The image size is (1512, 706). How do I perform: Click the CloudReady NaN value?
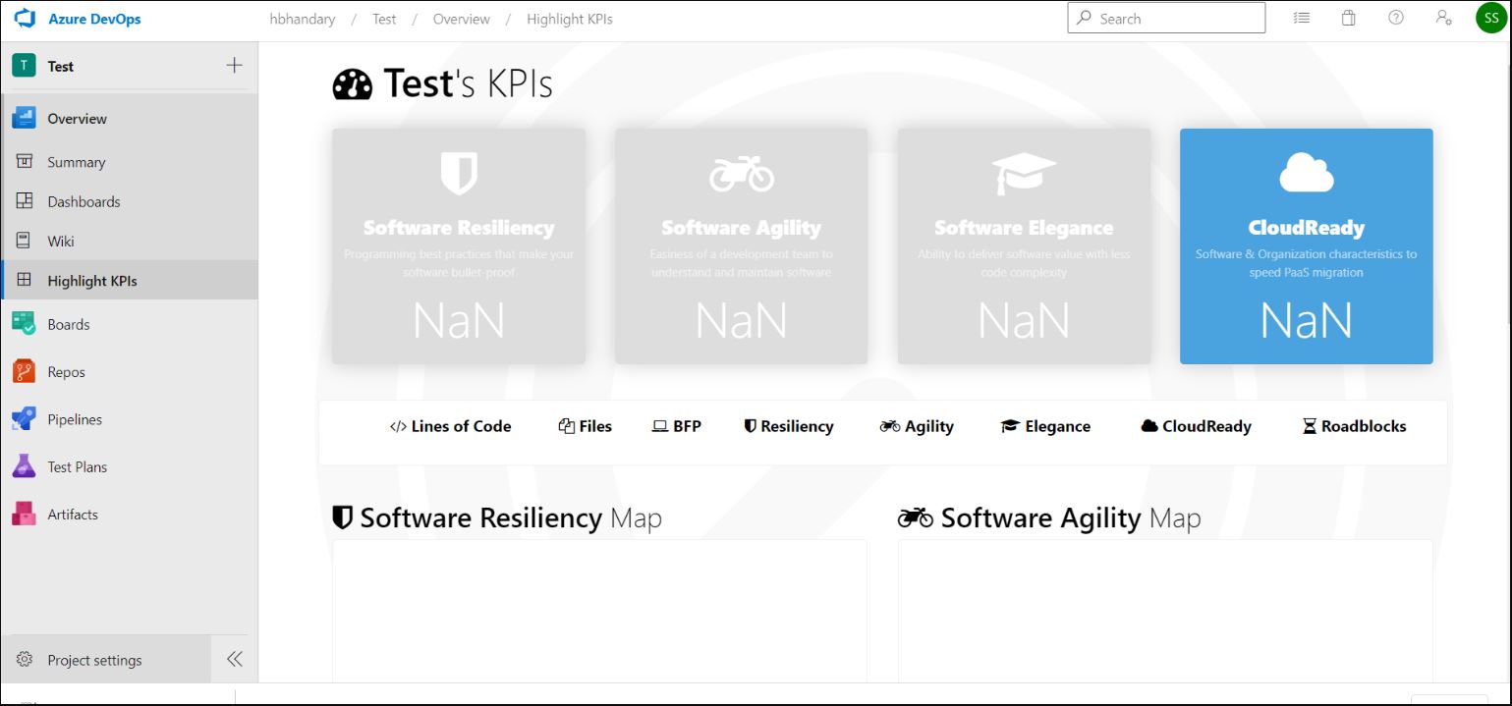[x=1307, y=320]
